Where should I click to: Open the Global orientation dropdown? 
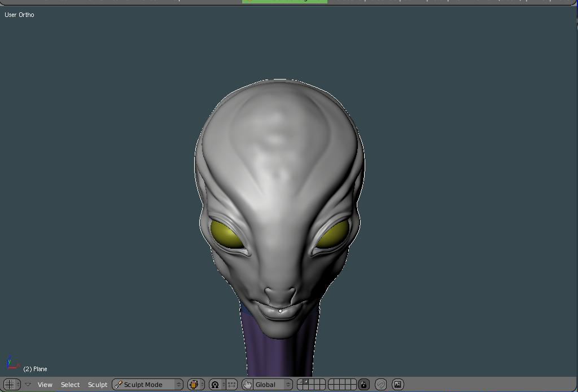[x=273, y=385]
